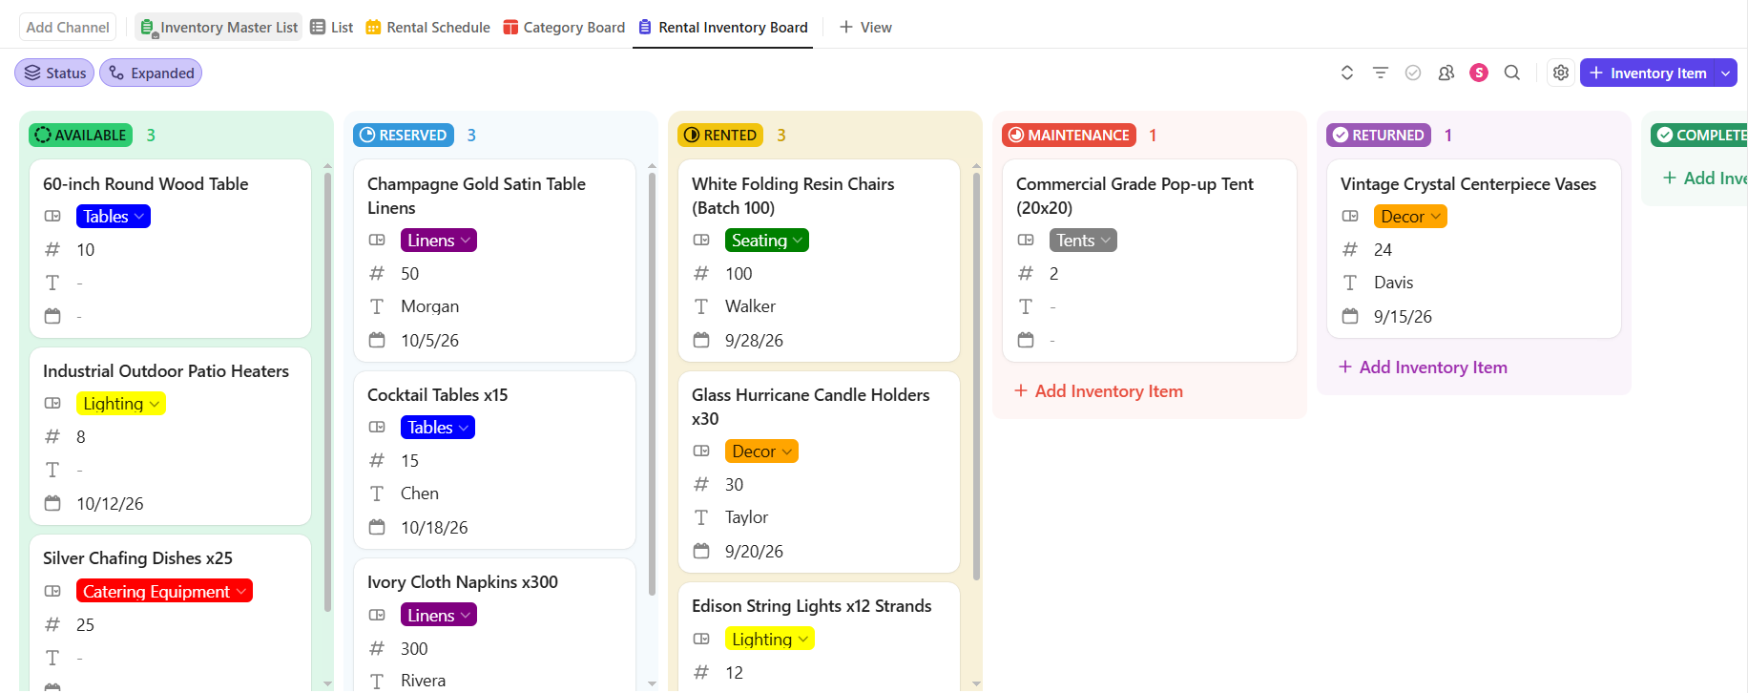
Task: Click the Inventory Item create button
Action: click(1649, 73)
